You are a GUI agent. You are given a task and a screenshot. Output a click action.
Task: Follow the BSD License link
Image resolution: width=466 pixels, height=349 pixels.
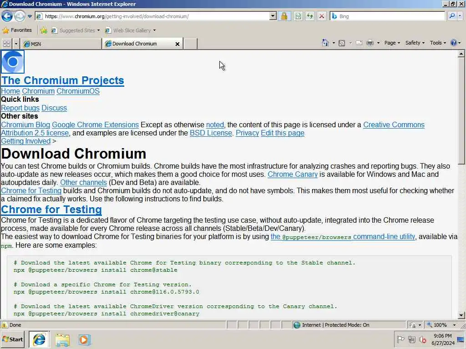[x=211, y=133]
